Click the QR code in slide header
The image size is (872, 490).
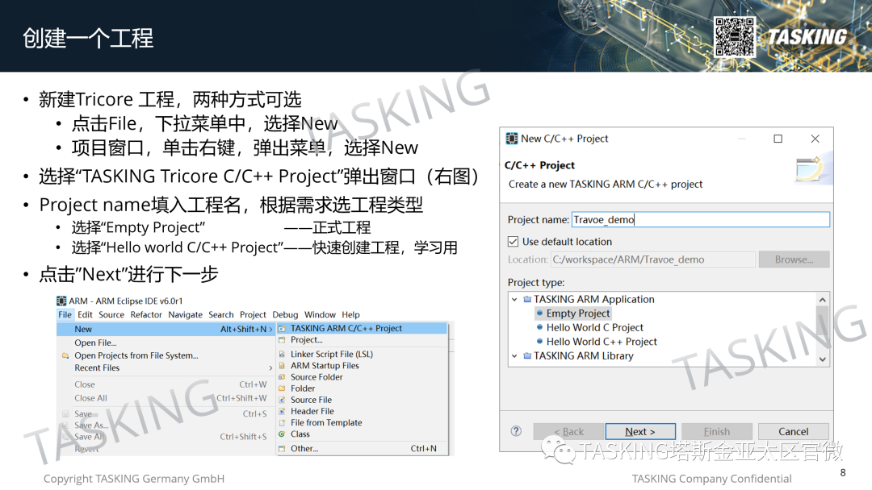[735, 36]
